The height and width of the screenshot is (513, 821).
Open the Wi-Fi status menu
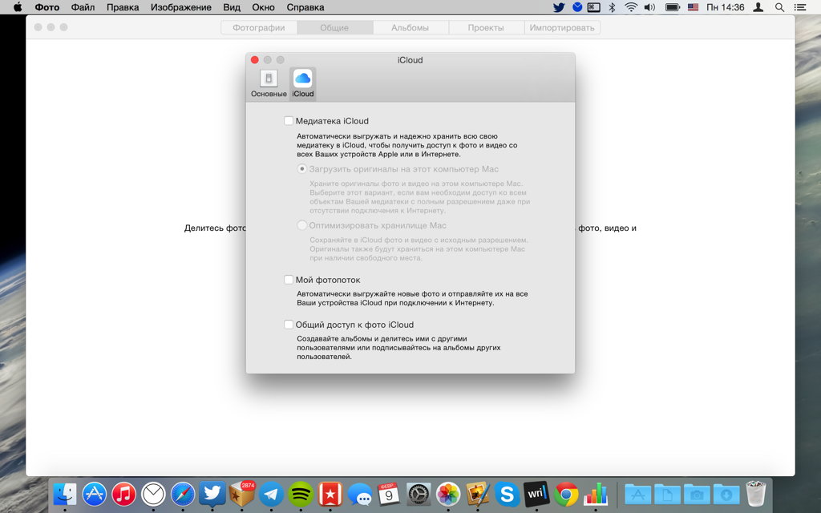631,7
